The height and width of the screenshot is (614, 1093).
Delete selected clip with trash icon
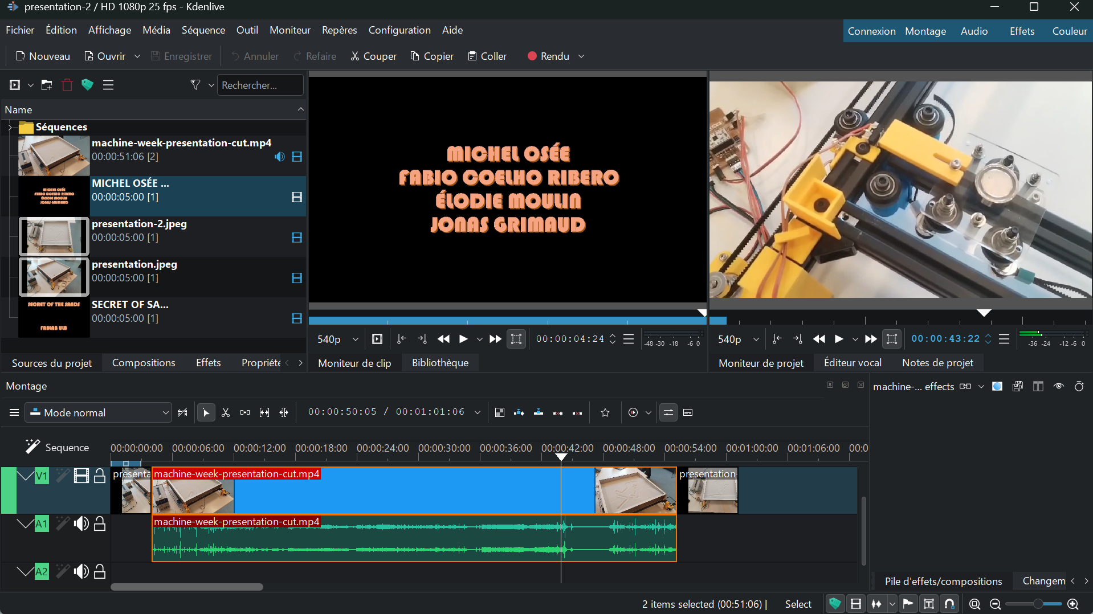67,85
